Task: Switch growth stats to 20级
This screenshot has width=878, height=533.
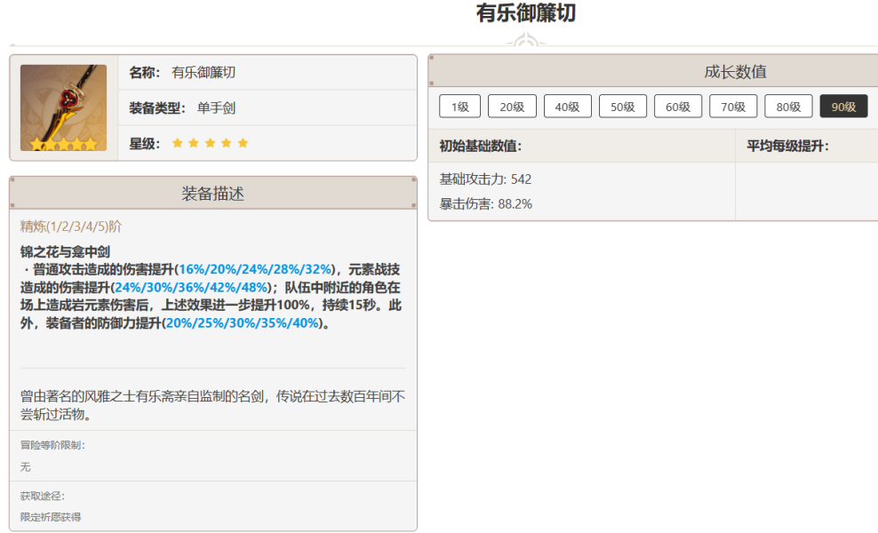Action: click(x=512, y=107)
